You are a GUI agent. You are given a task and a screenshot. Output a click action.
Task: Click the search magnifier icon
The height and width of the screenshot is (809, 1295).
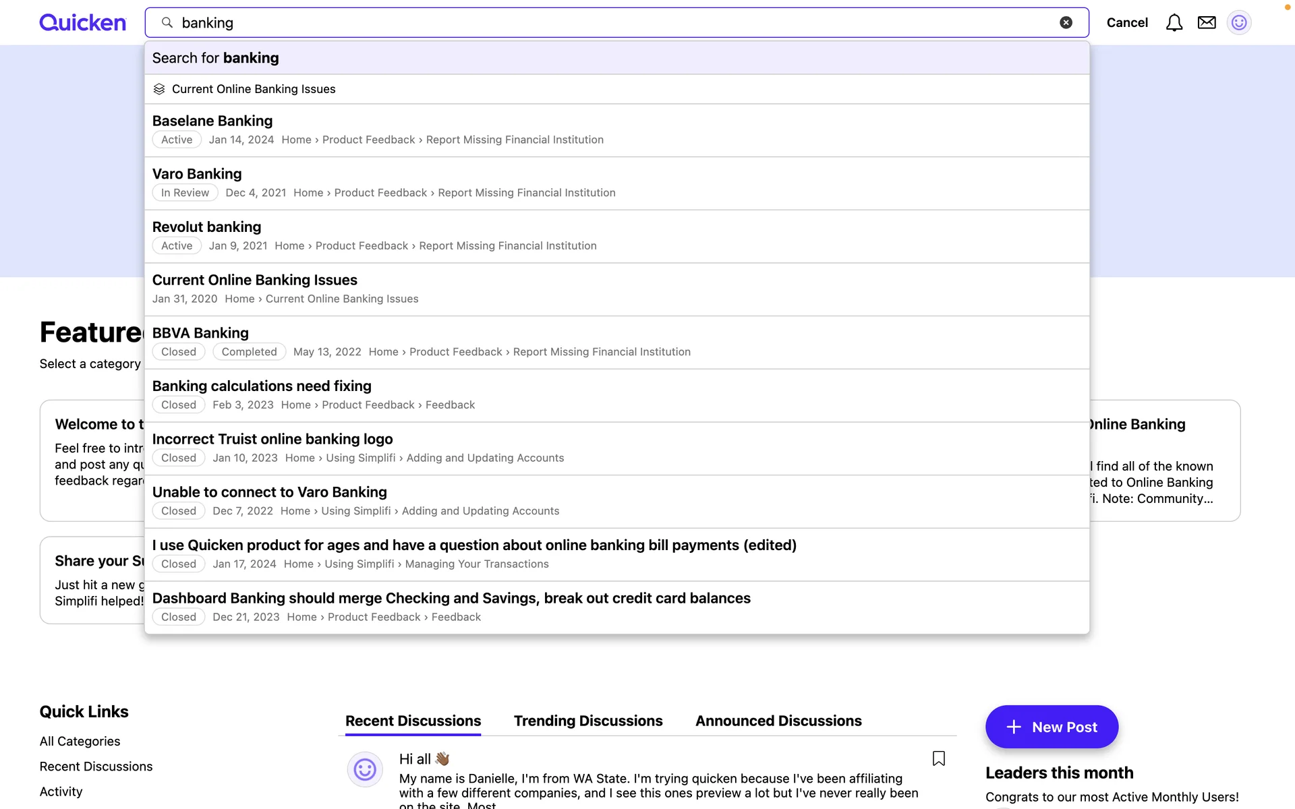coord(167,23)
